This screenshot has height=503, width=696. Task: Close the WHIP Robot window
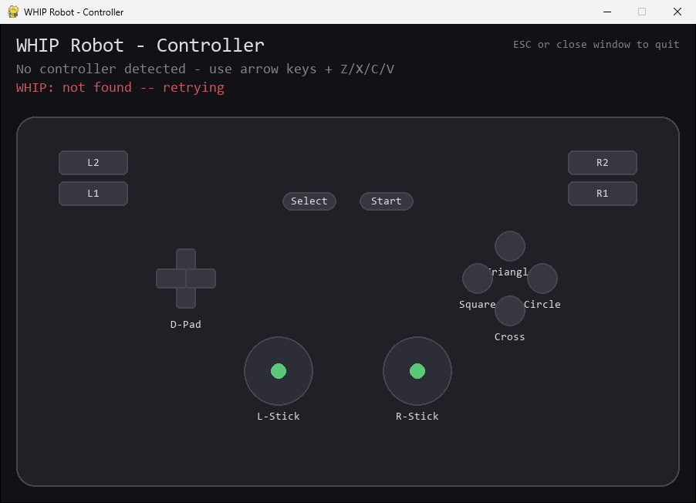coord(677,12)
